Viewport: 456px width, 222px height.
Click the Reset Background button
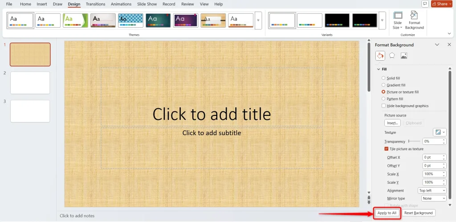pos(419,213)
